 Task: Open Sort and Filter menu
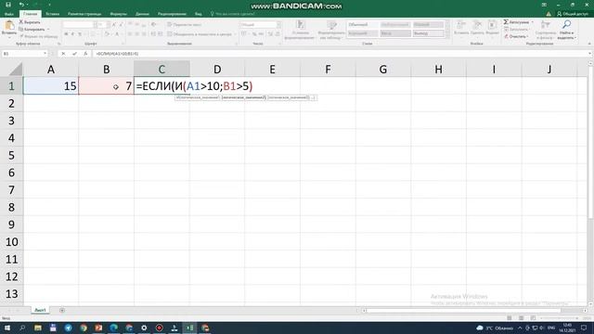(546, 30)
